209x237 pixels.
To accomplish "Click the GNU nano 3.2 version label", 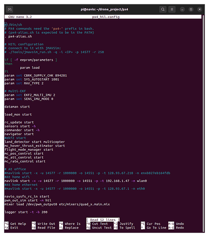I will (x=20, y=17).
